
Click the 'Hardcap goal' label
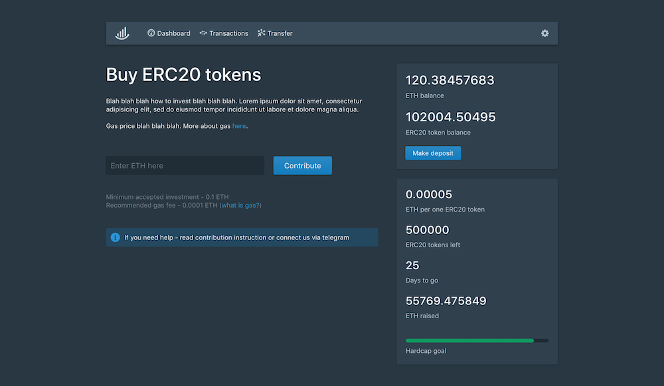click(426, 351)
